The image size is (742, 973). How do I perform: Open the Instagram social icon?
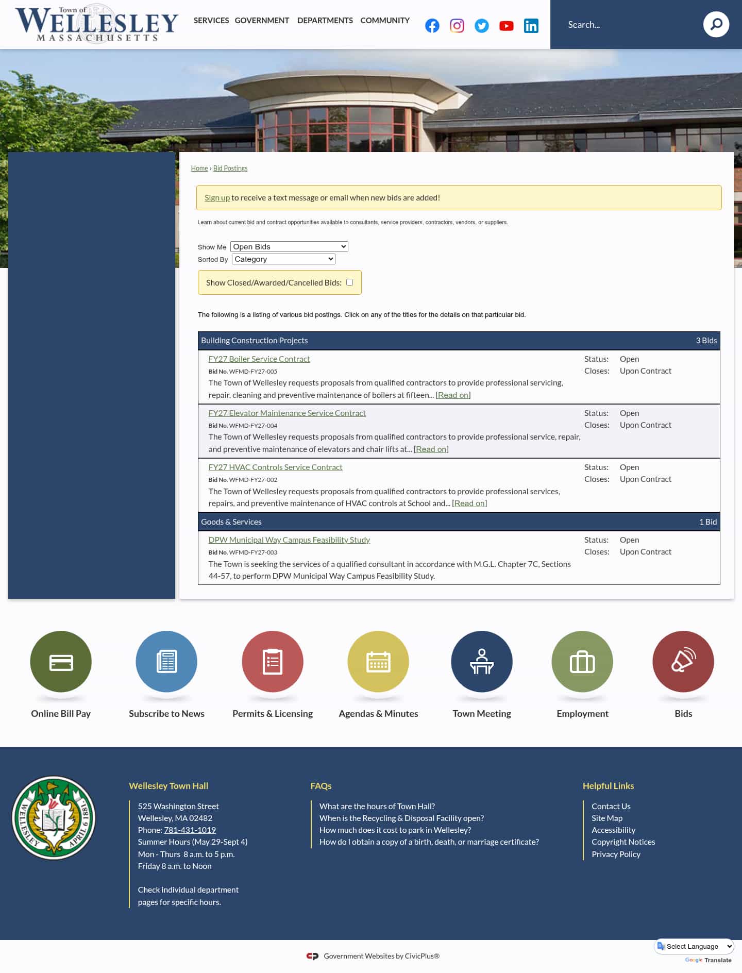tap(457, 26)
